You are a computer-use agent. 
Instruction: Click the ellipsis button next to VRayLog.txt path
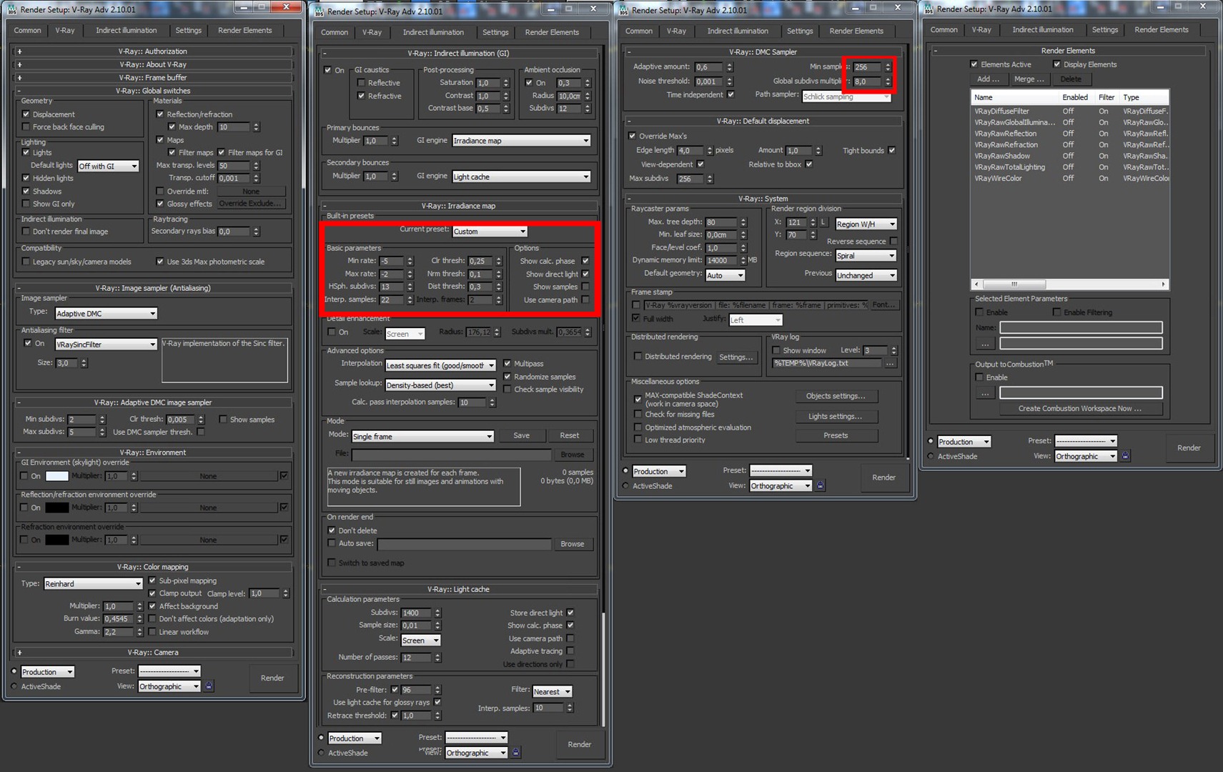pos(890,364)
